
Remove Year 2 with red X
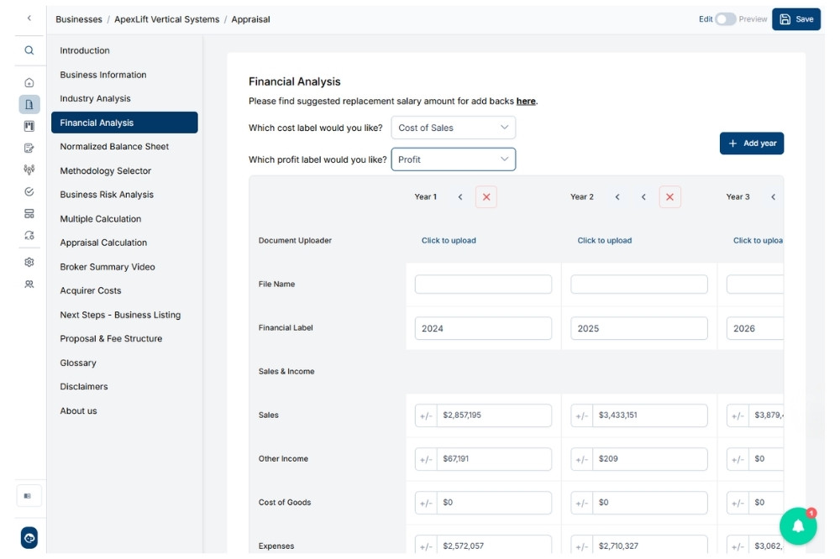(669, 197)
